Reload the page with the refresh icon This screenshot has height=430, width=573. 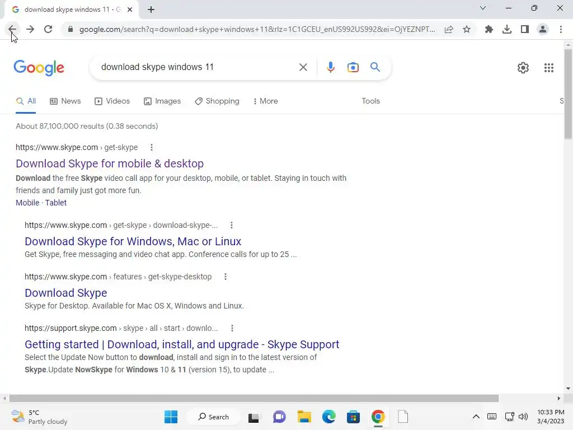[x=48, y=29]
